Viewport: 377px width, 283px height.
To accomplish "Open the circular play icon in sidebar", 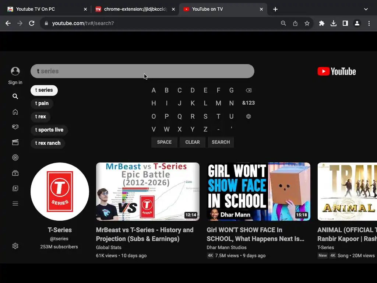I will pos(15,158).
